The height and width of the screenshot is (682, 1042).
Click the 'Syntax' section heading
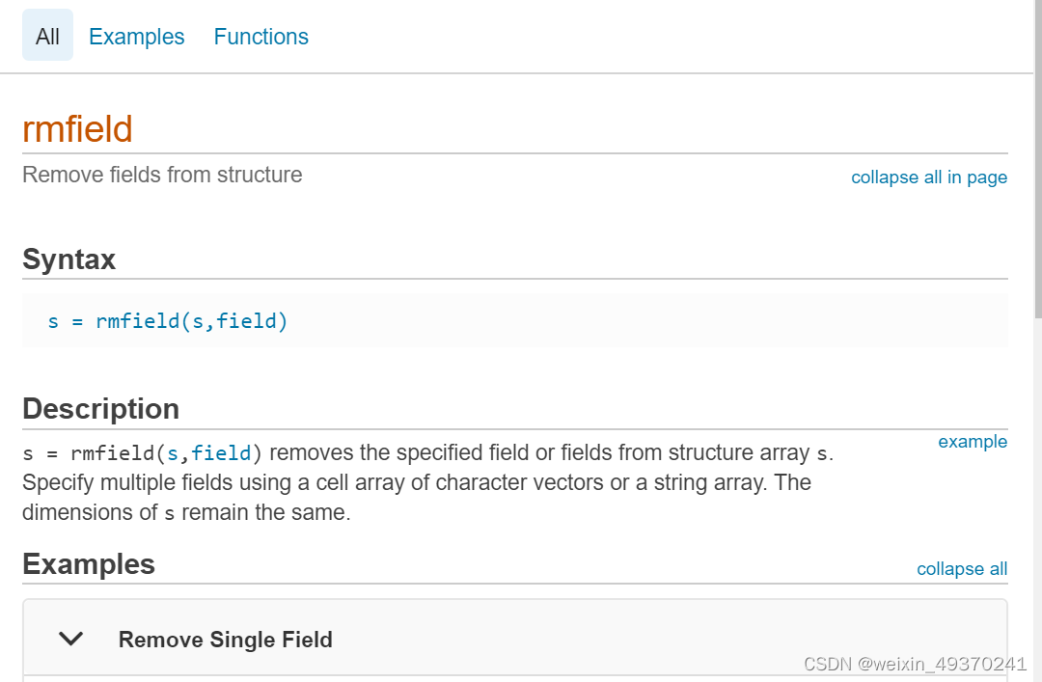pos(69,259)
